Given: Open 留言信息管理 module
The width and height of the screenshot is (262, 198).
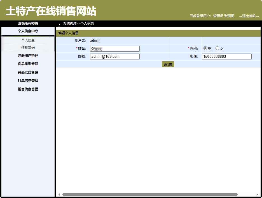Looking at the screenshot, I should 28,89.
